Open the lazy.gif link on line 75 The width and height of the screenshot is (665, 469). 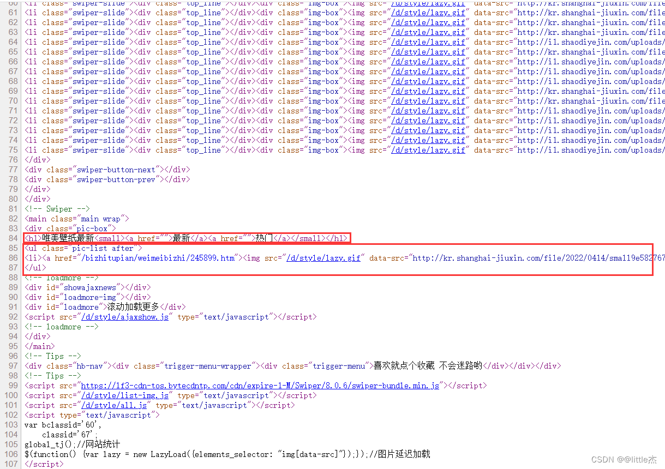428,150
